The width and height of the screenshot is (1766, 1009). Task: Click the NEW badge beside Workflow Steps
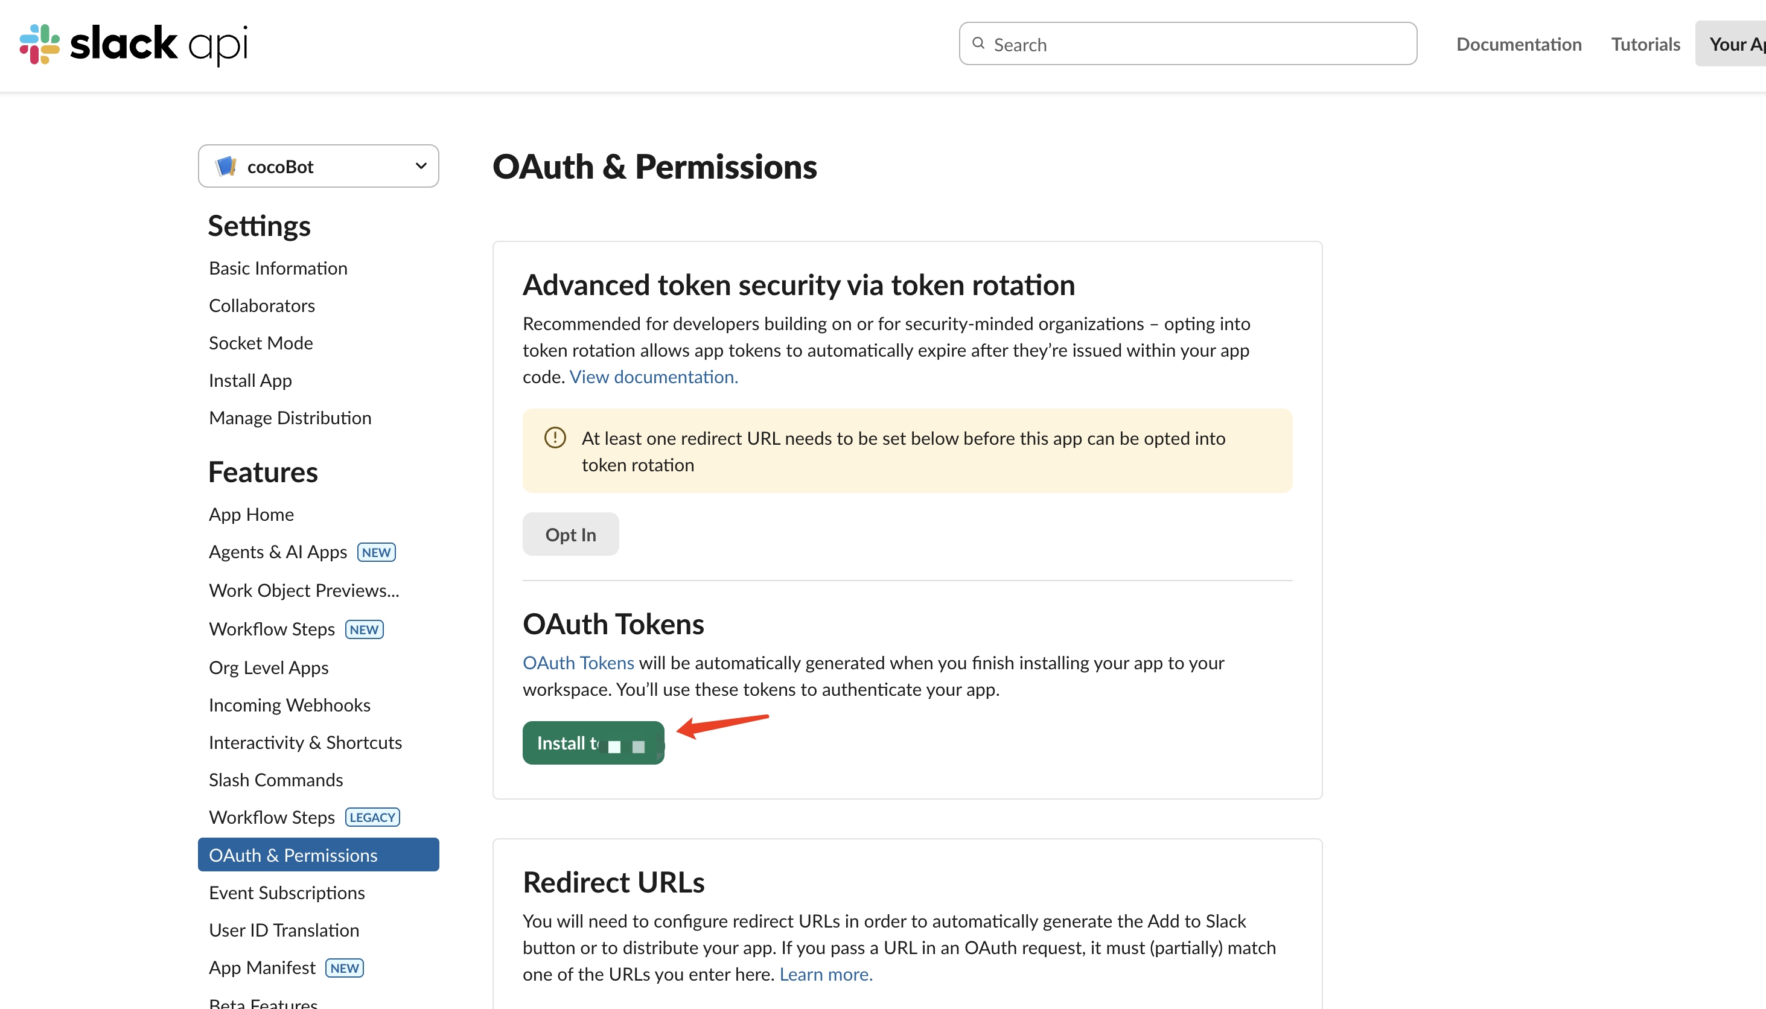[364, 629]
